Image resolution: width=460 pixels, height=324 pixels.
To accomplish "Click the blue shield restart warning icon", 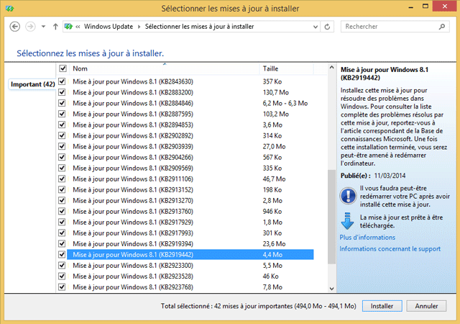I will [348, 194].
